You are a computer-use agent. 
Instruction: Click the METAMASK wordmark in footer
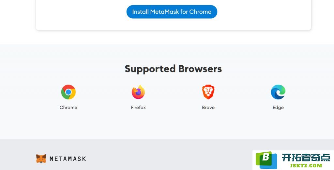click(68, 159)
